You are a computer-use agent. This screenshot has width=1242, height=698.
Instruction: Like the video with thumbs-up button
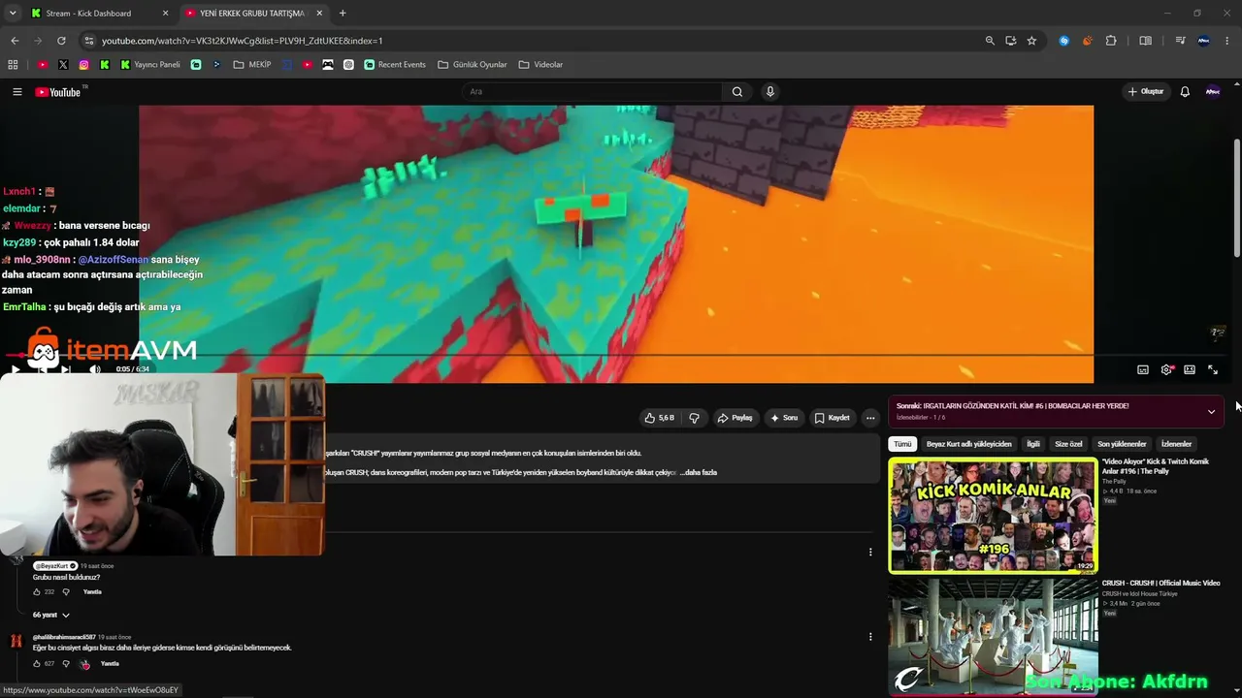(659, 418)
